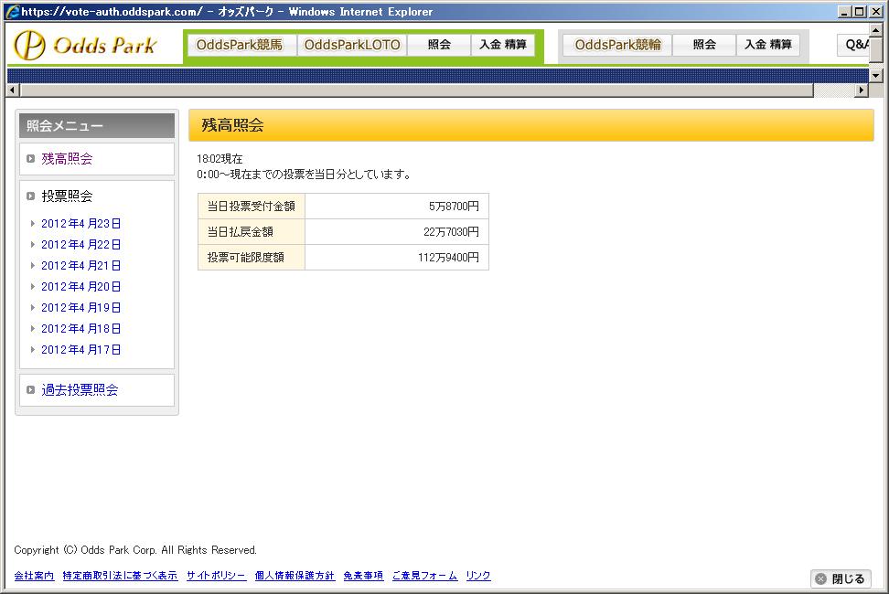This screenshot has width=889, height=594.
Task: Click the arrow beside 2012年4月18日
Action: tap(32, 328)
